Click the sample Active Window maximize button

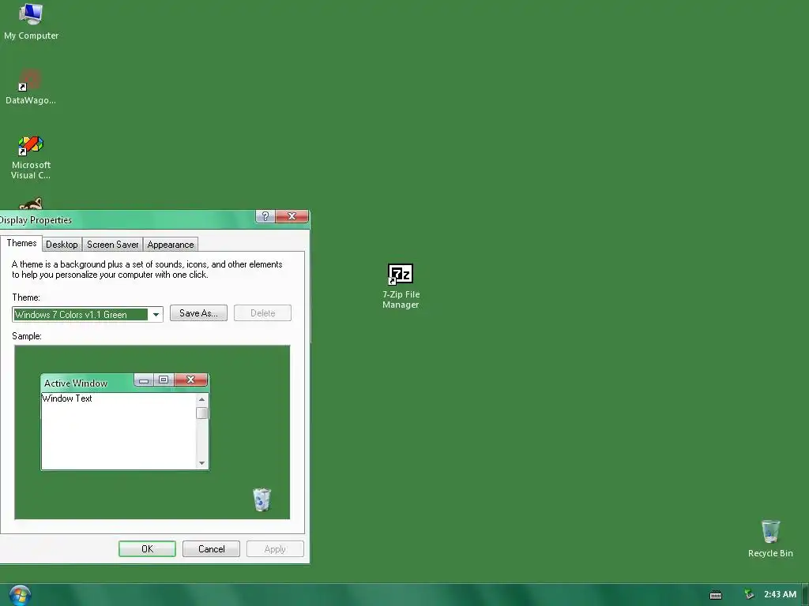point(164,380)
